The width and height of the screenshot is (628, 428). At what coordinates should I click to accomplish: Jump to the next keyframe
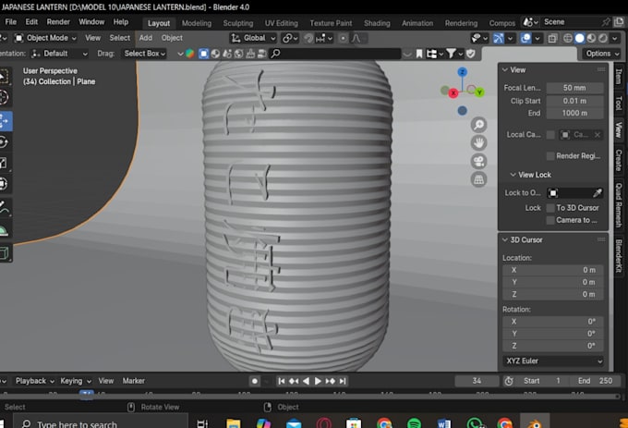pos(330,381)
